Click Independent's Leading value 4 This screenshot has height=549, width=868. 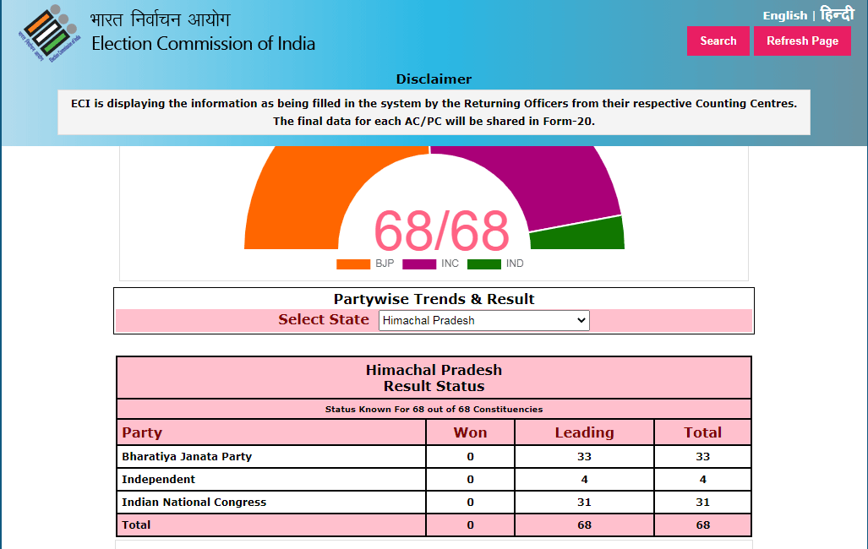coord(585,479)
